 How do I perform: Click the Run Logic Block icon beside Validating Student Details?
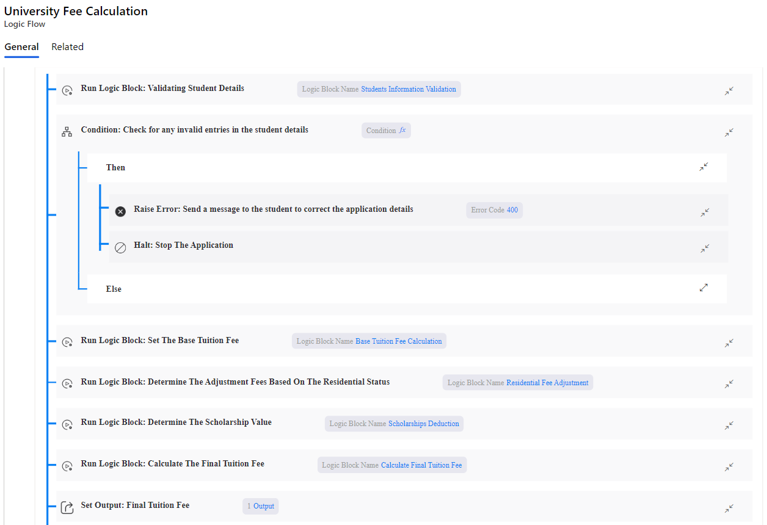point(67,90)
